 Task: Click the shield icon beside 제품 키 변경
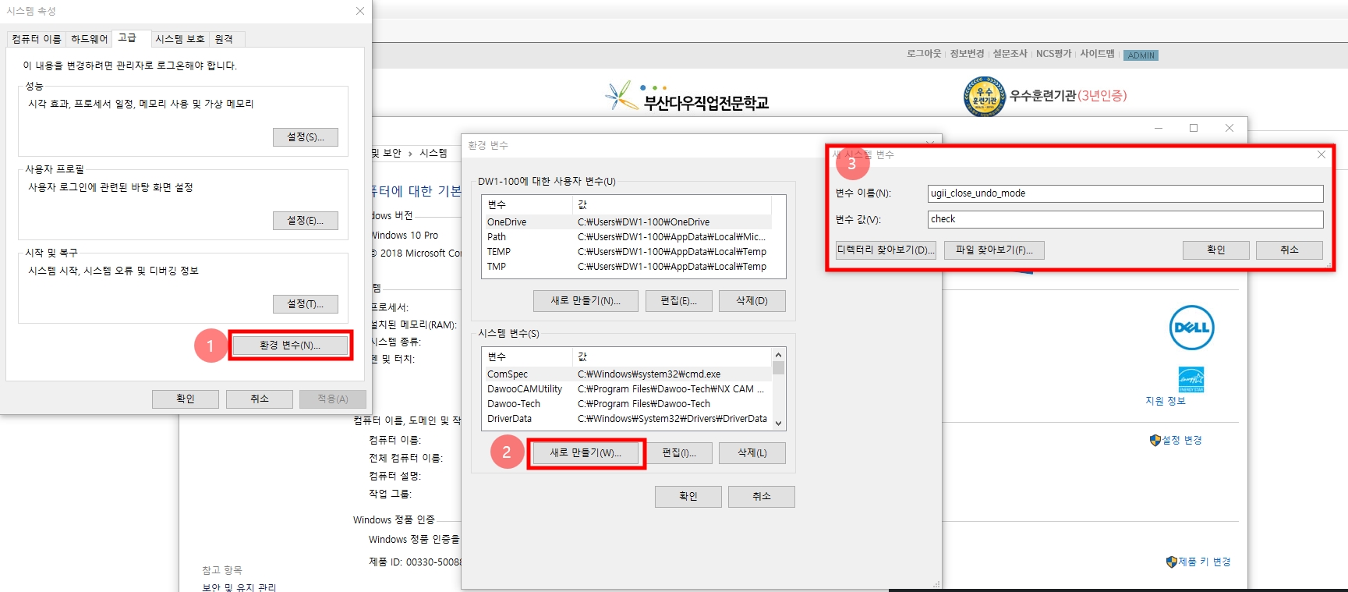point(1171,562)
